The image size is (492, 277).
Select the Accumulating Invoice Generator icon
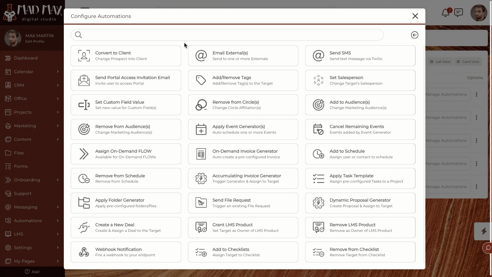pyautogui.click(x=201, y=178)
